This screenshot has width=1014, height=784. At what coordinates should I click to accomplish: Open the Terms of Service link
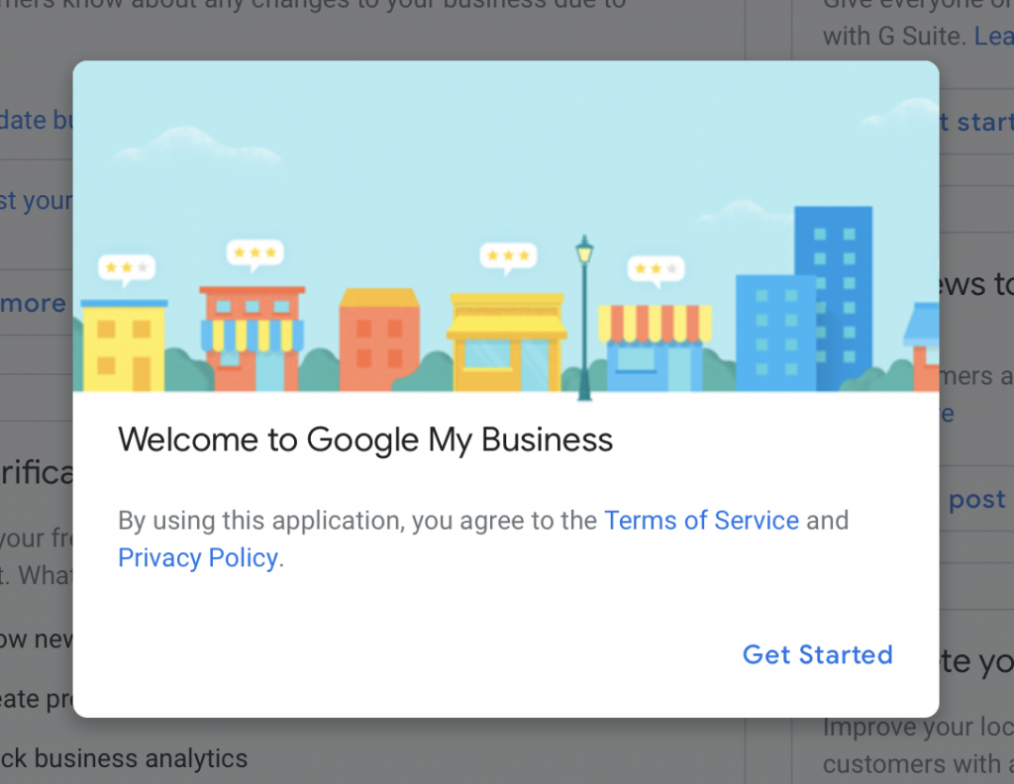click(x=701, y=520)
